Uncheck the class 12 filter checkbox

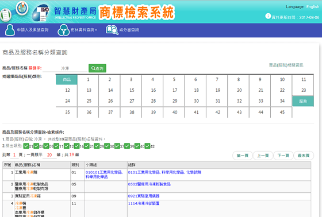click(x=67, y=146)
